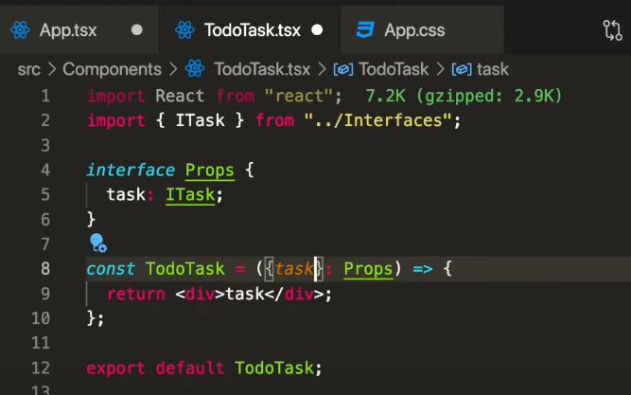The image size is (631, 395).
Task: Open the Components breadcrumb folder
Action: coord(112,69)
